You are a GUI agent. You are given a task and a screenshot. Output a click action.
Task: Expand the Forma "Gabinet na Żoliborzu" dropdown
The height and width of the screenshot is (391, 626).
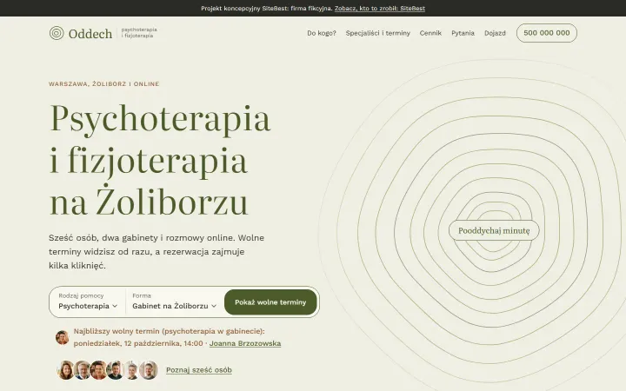coord(175,302)
